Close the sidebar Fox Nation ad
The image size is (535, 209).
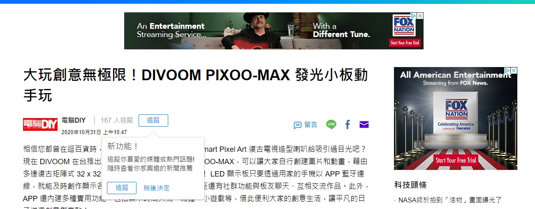click(514, 70)
